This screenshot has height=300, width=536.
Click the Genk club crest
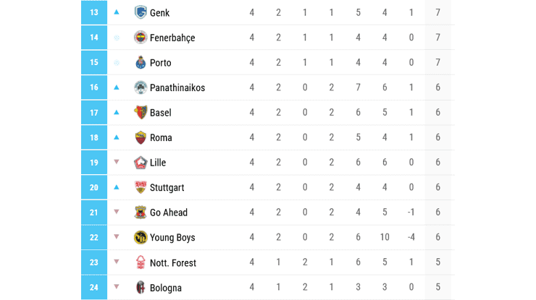[141, 12]
